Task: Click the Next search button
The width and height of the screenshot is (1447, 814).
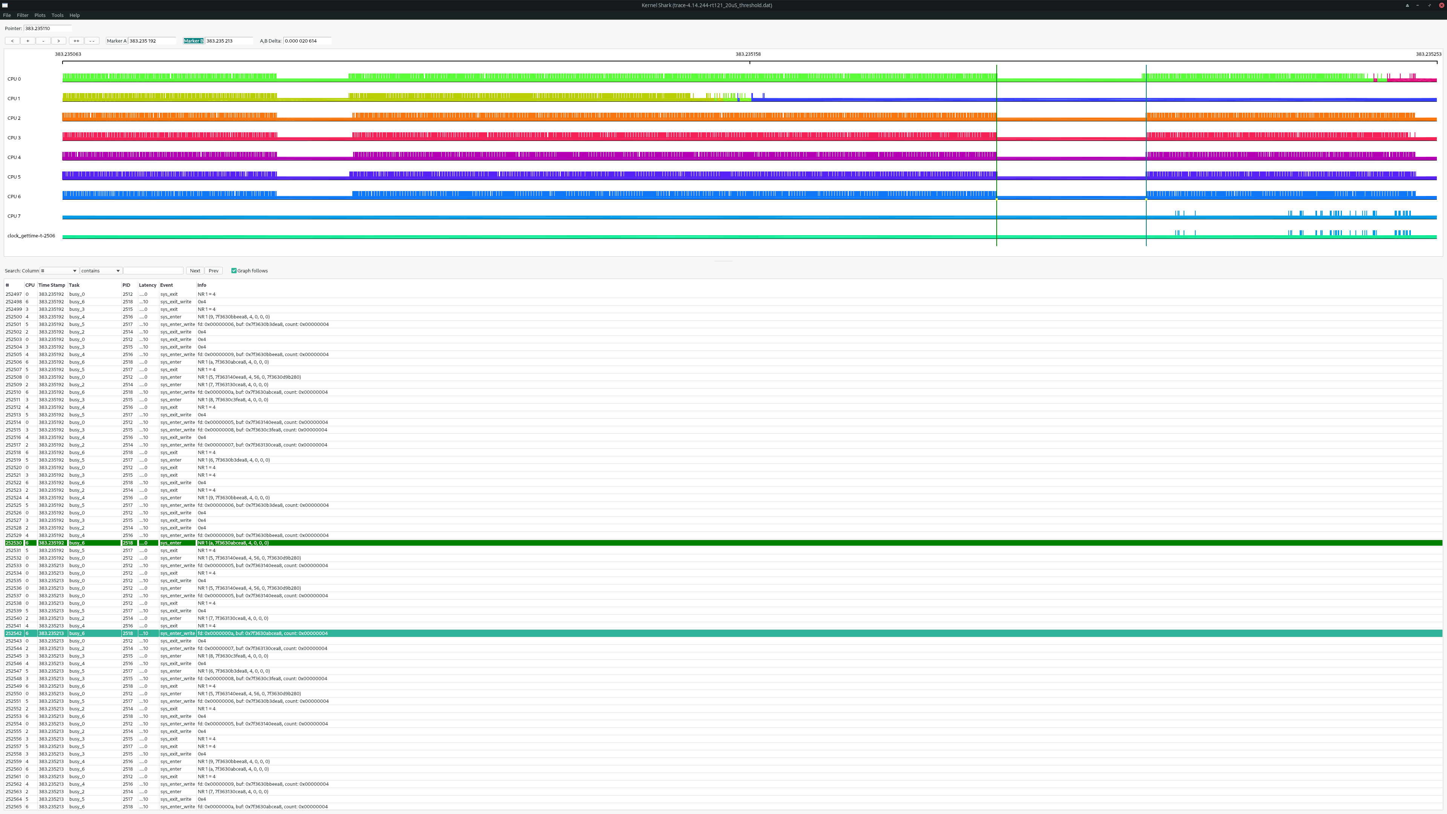Action: tap(195, 270)
